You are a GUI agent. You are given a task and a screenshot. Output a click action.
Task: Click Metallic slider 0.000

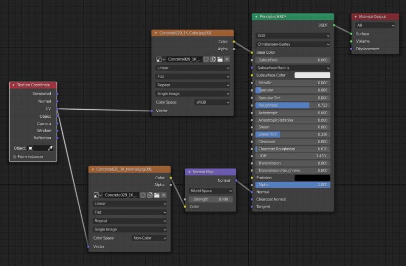tap(293, 83)
